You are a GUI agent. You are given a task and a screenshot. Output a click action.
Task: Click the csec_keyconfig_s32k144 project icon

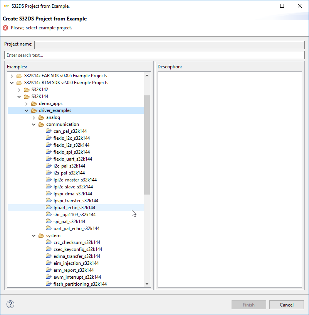(x=49, y=249)
